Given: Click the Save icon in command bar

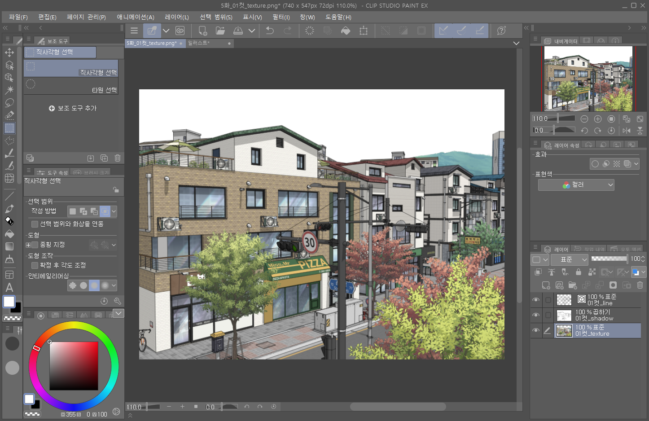Looking at the screenshot, I should pyautogui.click(x=238, y=31).
